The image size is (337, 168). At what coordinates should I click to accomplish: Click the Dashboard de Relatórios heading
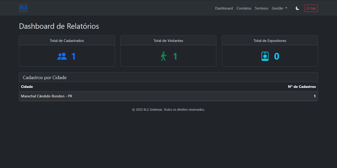pyautogui.click(x=59, y=26)
